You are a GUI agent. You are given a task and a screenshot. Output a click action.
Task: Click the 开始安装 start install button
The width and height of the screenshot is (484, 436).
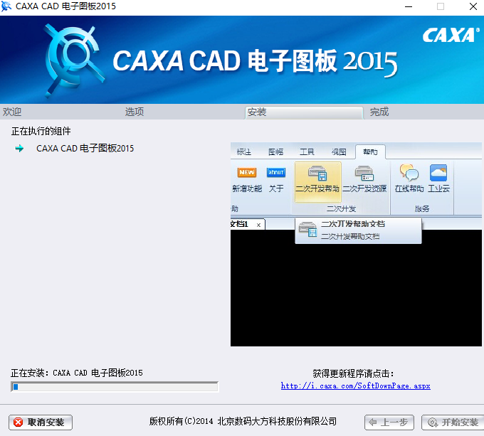click(x=453, y=422)
